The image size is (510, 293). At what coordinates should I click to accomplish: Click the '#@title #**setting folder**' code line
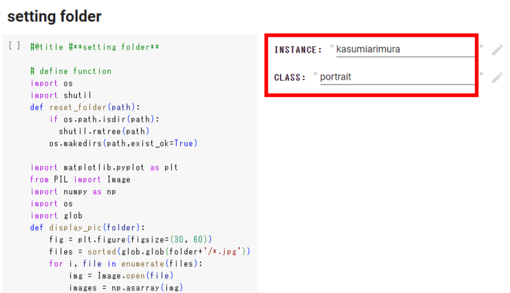[95, 47]
